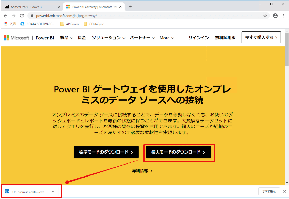Click the 今すぐ購入する button
The height and width of the screenshot is (199, 289).
click(x=261, y=37)
